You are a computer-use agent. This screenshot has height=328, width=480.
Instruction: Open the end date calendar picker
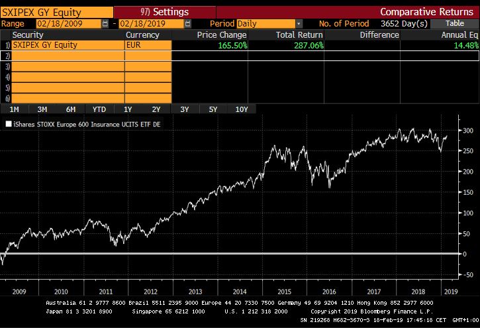(188, 24)
